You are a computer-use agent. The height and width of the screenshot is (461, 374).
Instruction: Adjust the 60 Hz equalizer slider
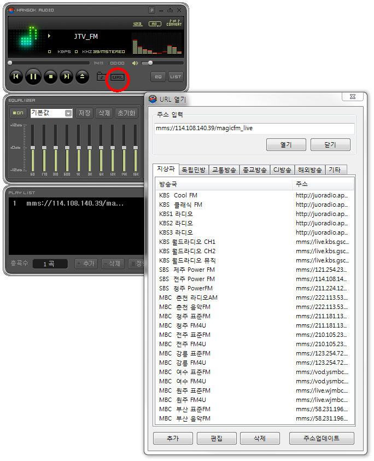[x=33, y=148]
